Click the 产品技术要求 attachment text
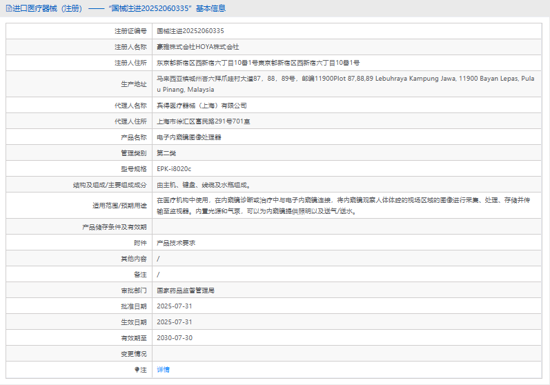The image size is (550, 385). 176,243
